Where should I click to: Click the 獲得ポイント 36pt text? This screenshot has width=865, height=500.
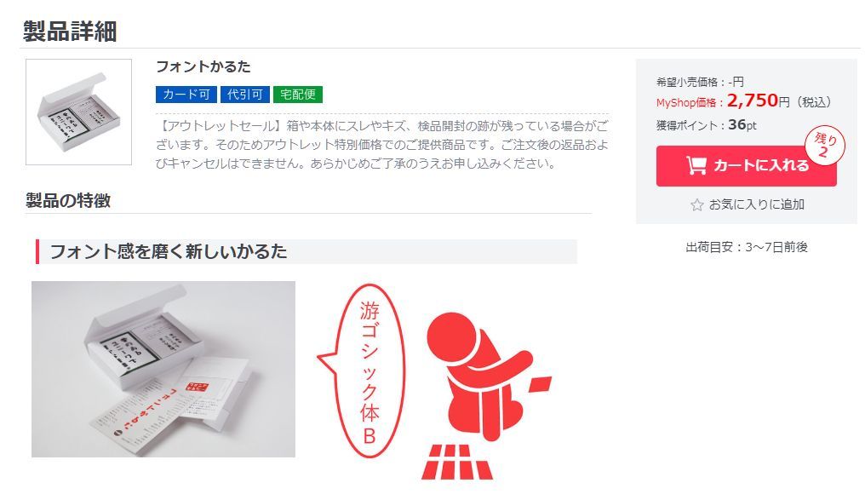pyautogui.click(x=706, y=125)
